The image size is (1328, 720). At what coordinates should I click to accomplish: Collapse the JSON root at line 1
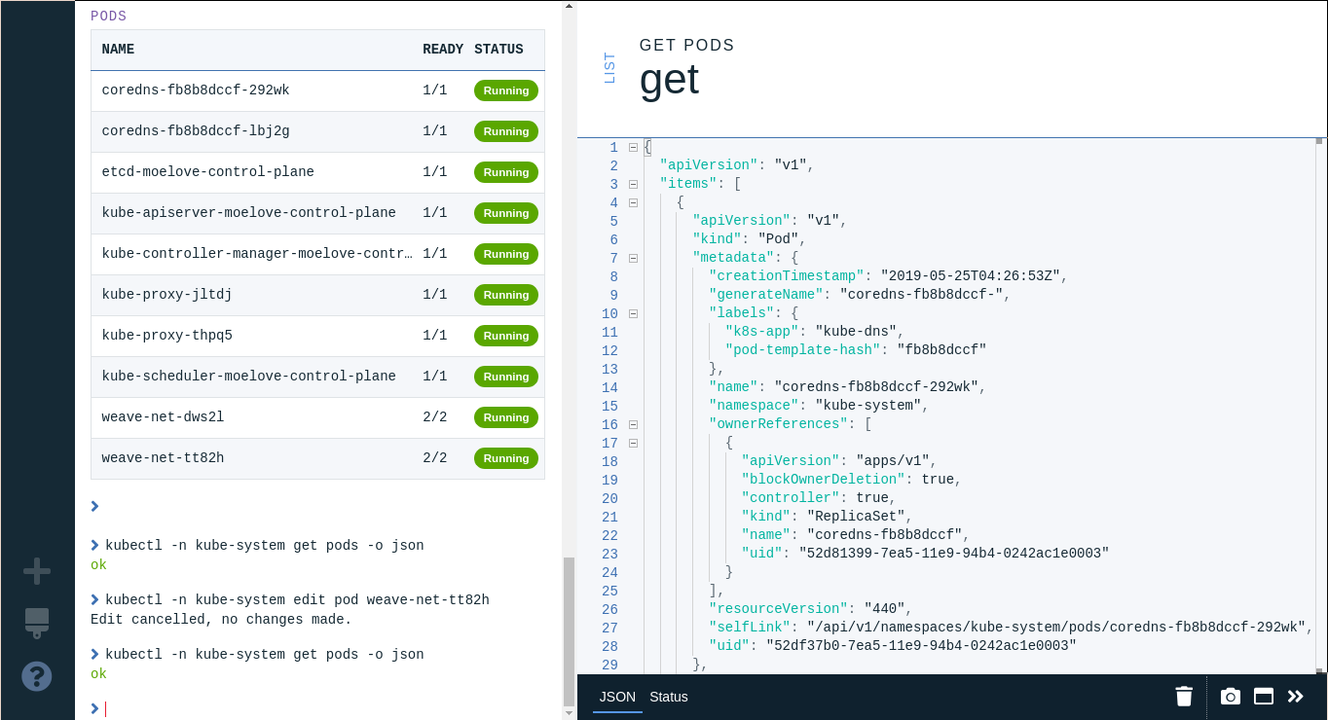[633, 148]
